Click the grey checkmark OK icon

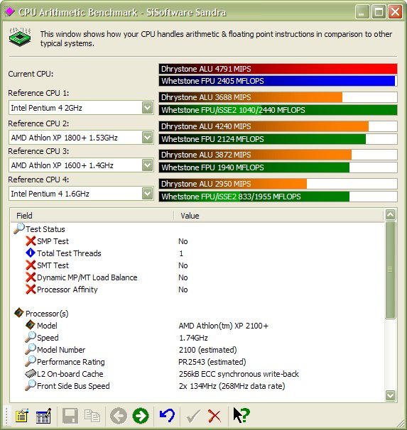click(193, 416)
